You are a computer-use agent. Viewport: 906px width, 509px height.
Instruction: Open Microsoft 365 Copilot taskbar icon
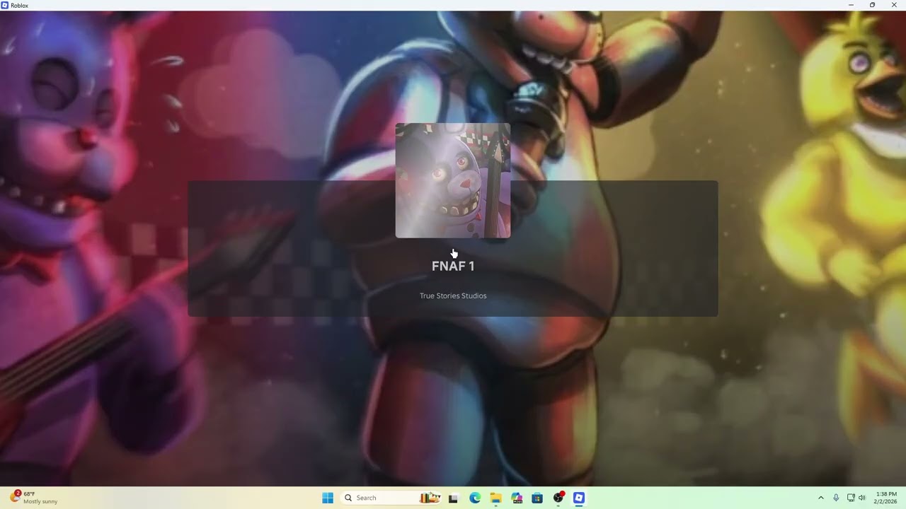[x=517, y=498]
